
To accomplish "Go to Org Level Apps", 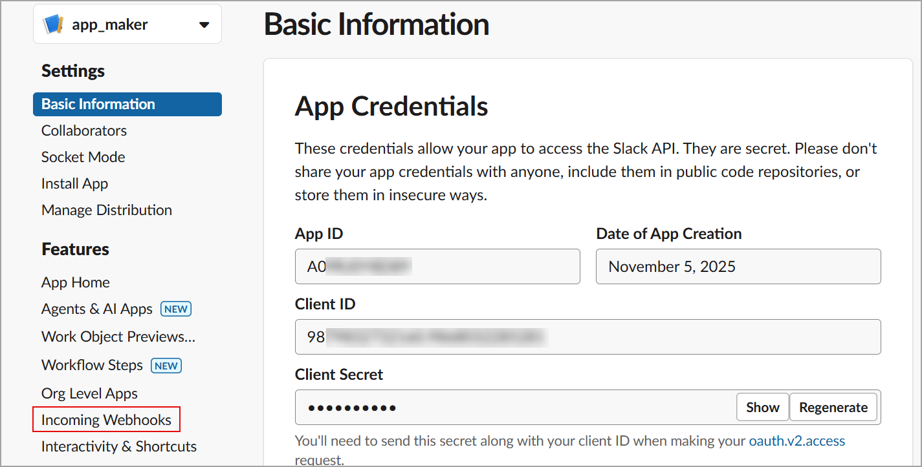I will (89, 393).
